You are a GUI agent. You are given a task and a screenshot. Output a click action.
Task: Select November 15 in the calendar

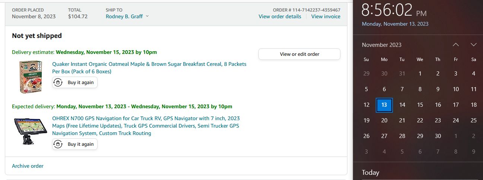420,105
